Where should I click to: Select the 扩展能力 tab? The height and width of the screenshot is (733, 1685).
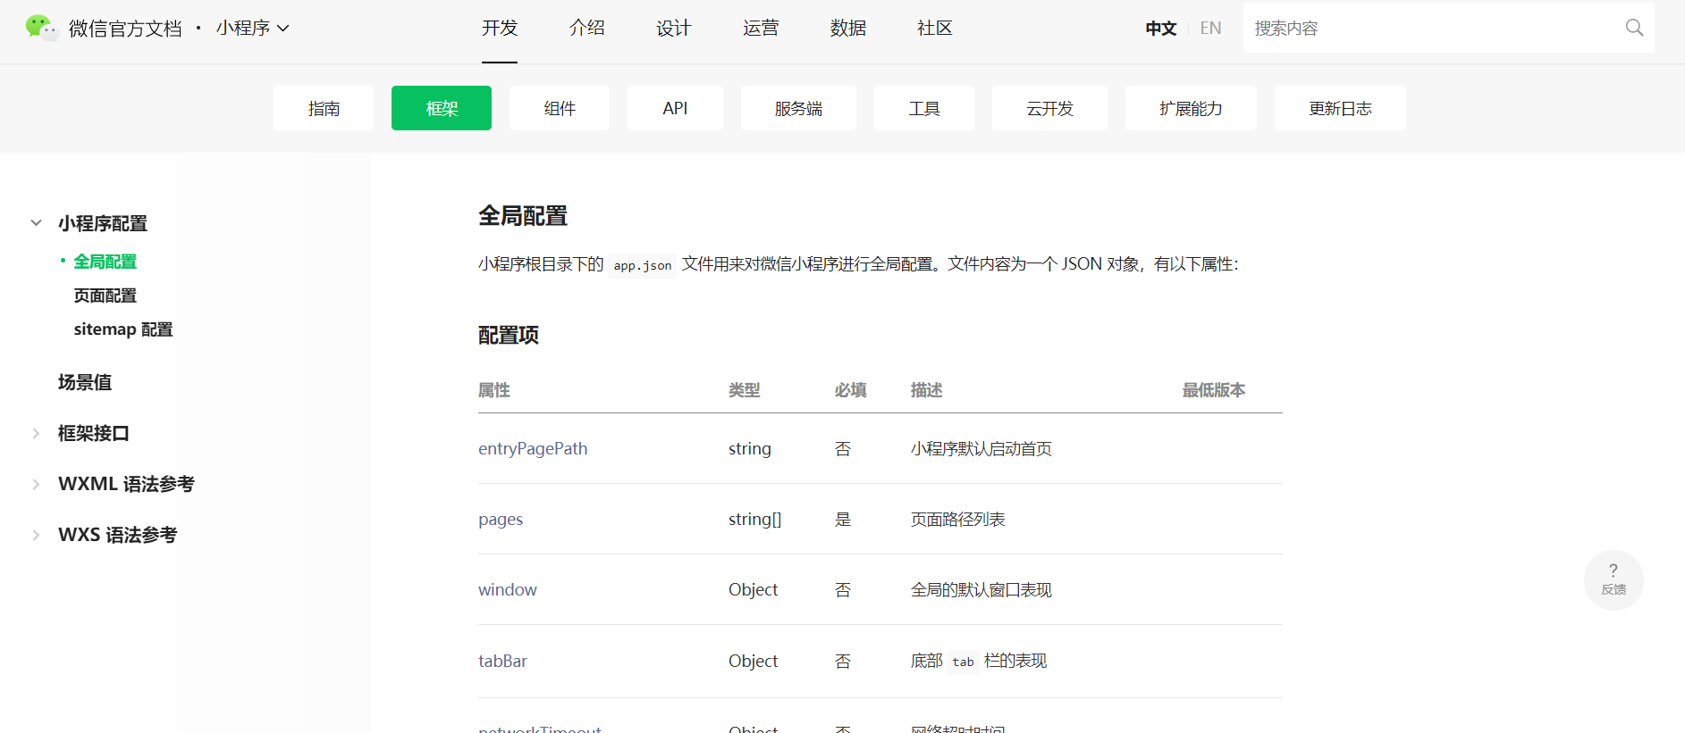[1191, 108]
